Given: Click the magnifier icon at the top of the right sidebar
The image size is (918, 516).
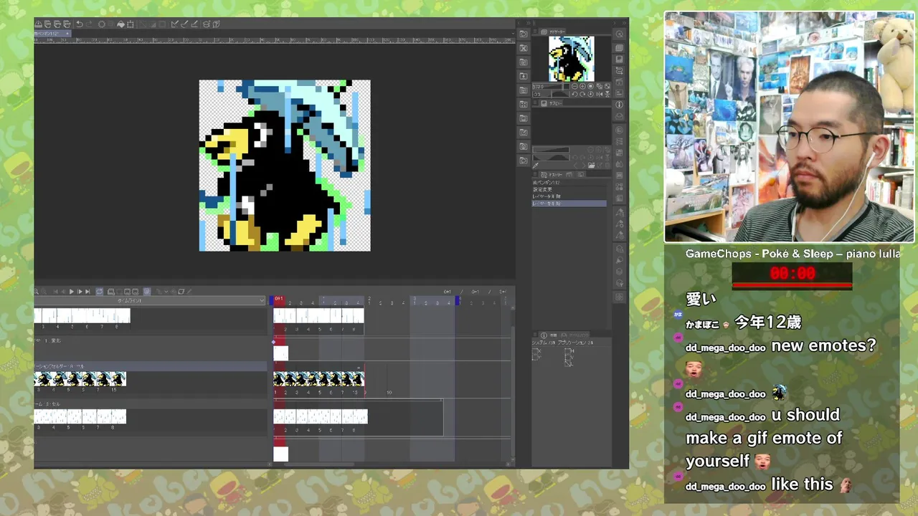Looking at the screenshot, I should (618, 34).
